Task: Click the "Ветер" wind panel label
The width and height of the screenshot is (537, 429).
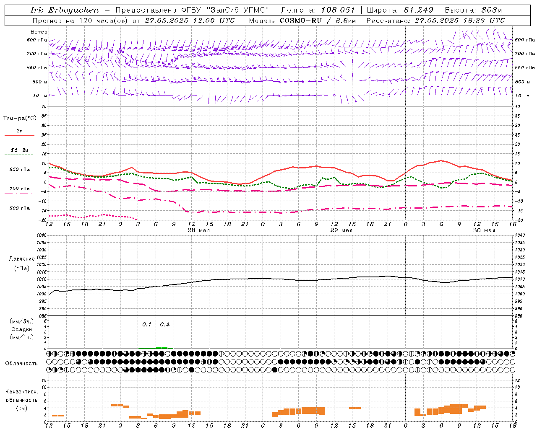Action: pos(39,32)
